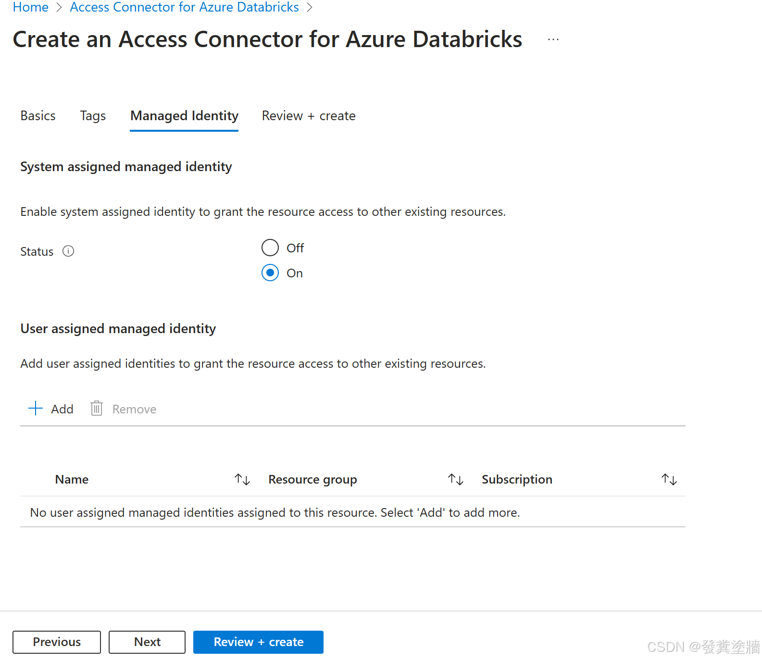Click the Next button
This screenshot has width=762, height=660.
tap(147, 642)
